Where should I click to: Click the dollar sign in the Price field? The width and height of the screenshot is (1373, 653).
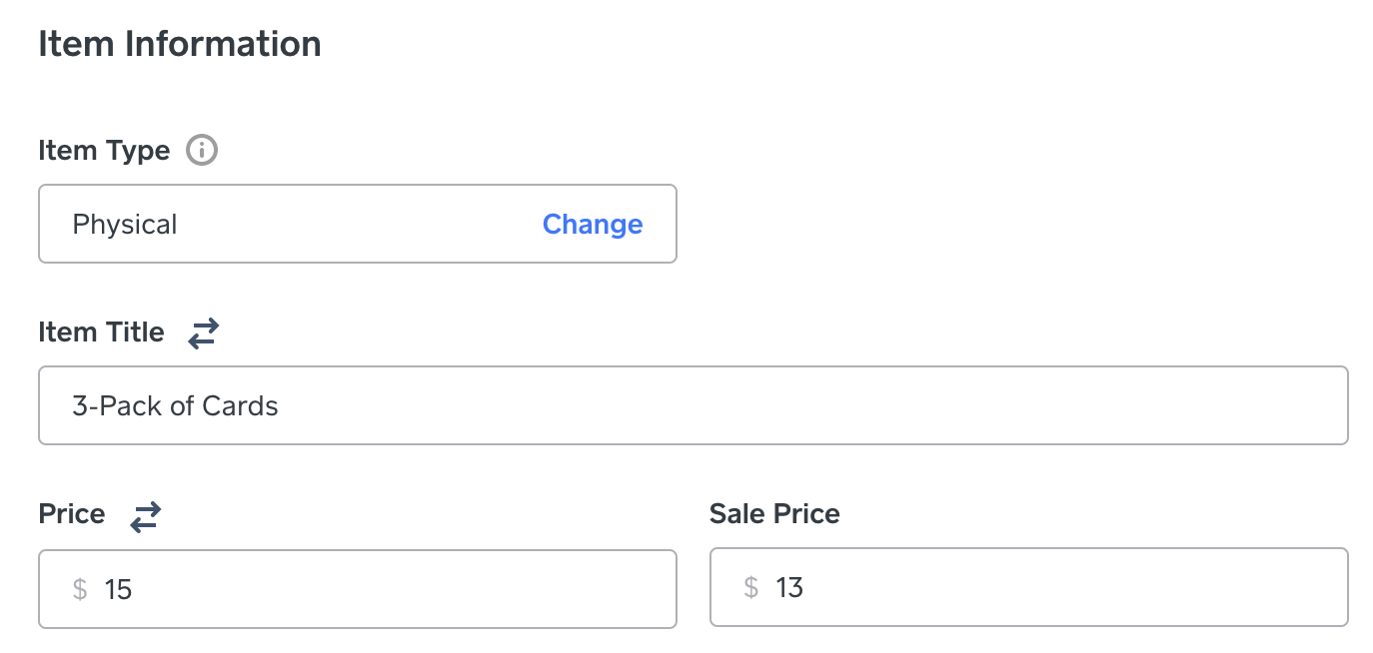(x=80, y=589)
